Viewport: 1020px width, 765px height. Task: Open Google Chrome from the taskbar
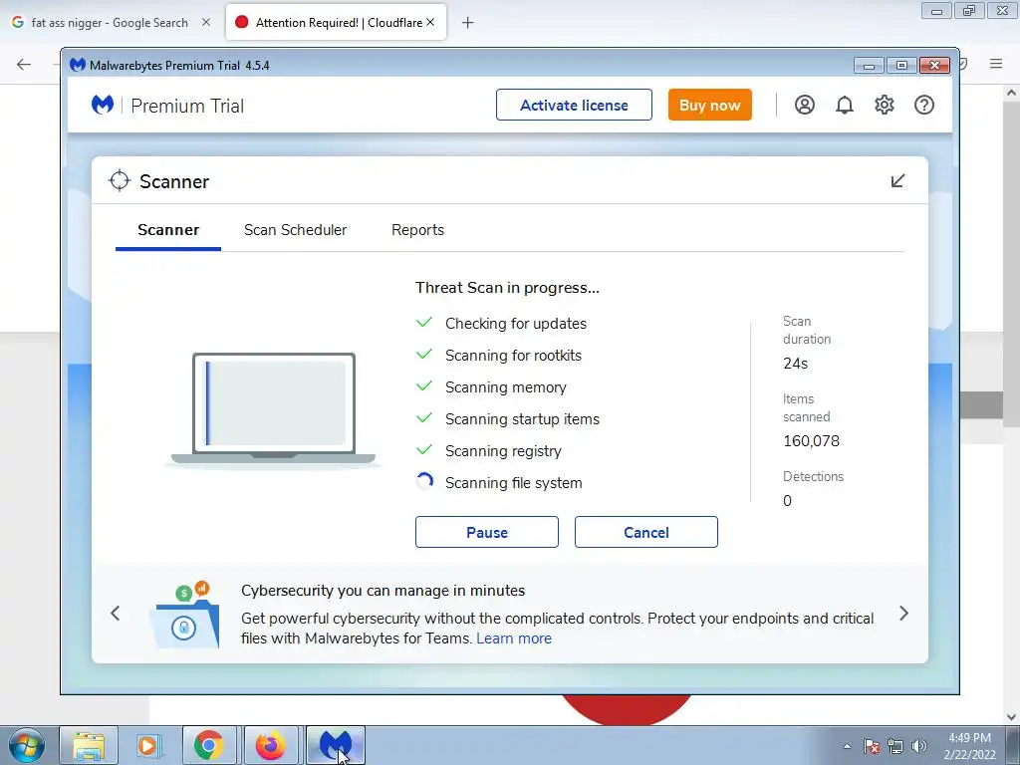209,745
